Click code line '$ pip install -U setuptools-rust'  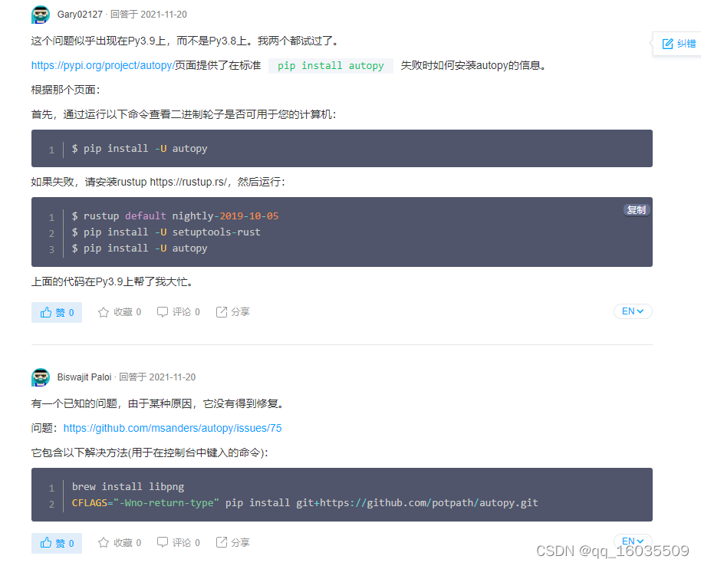click(x=166, y=232)
